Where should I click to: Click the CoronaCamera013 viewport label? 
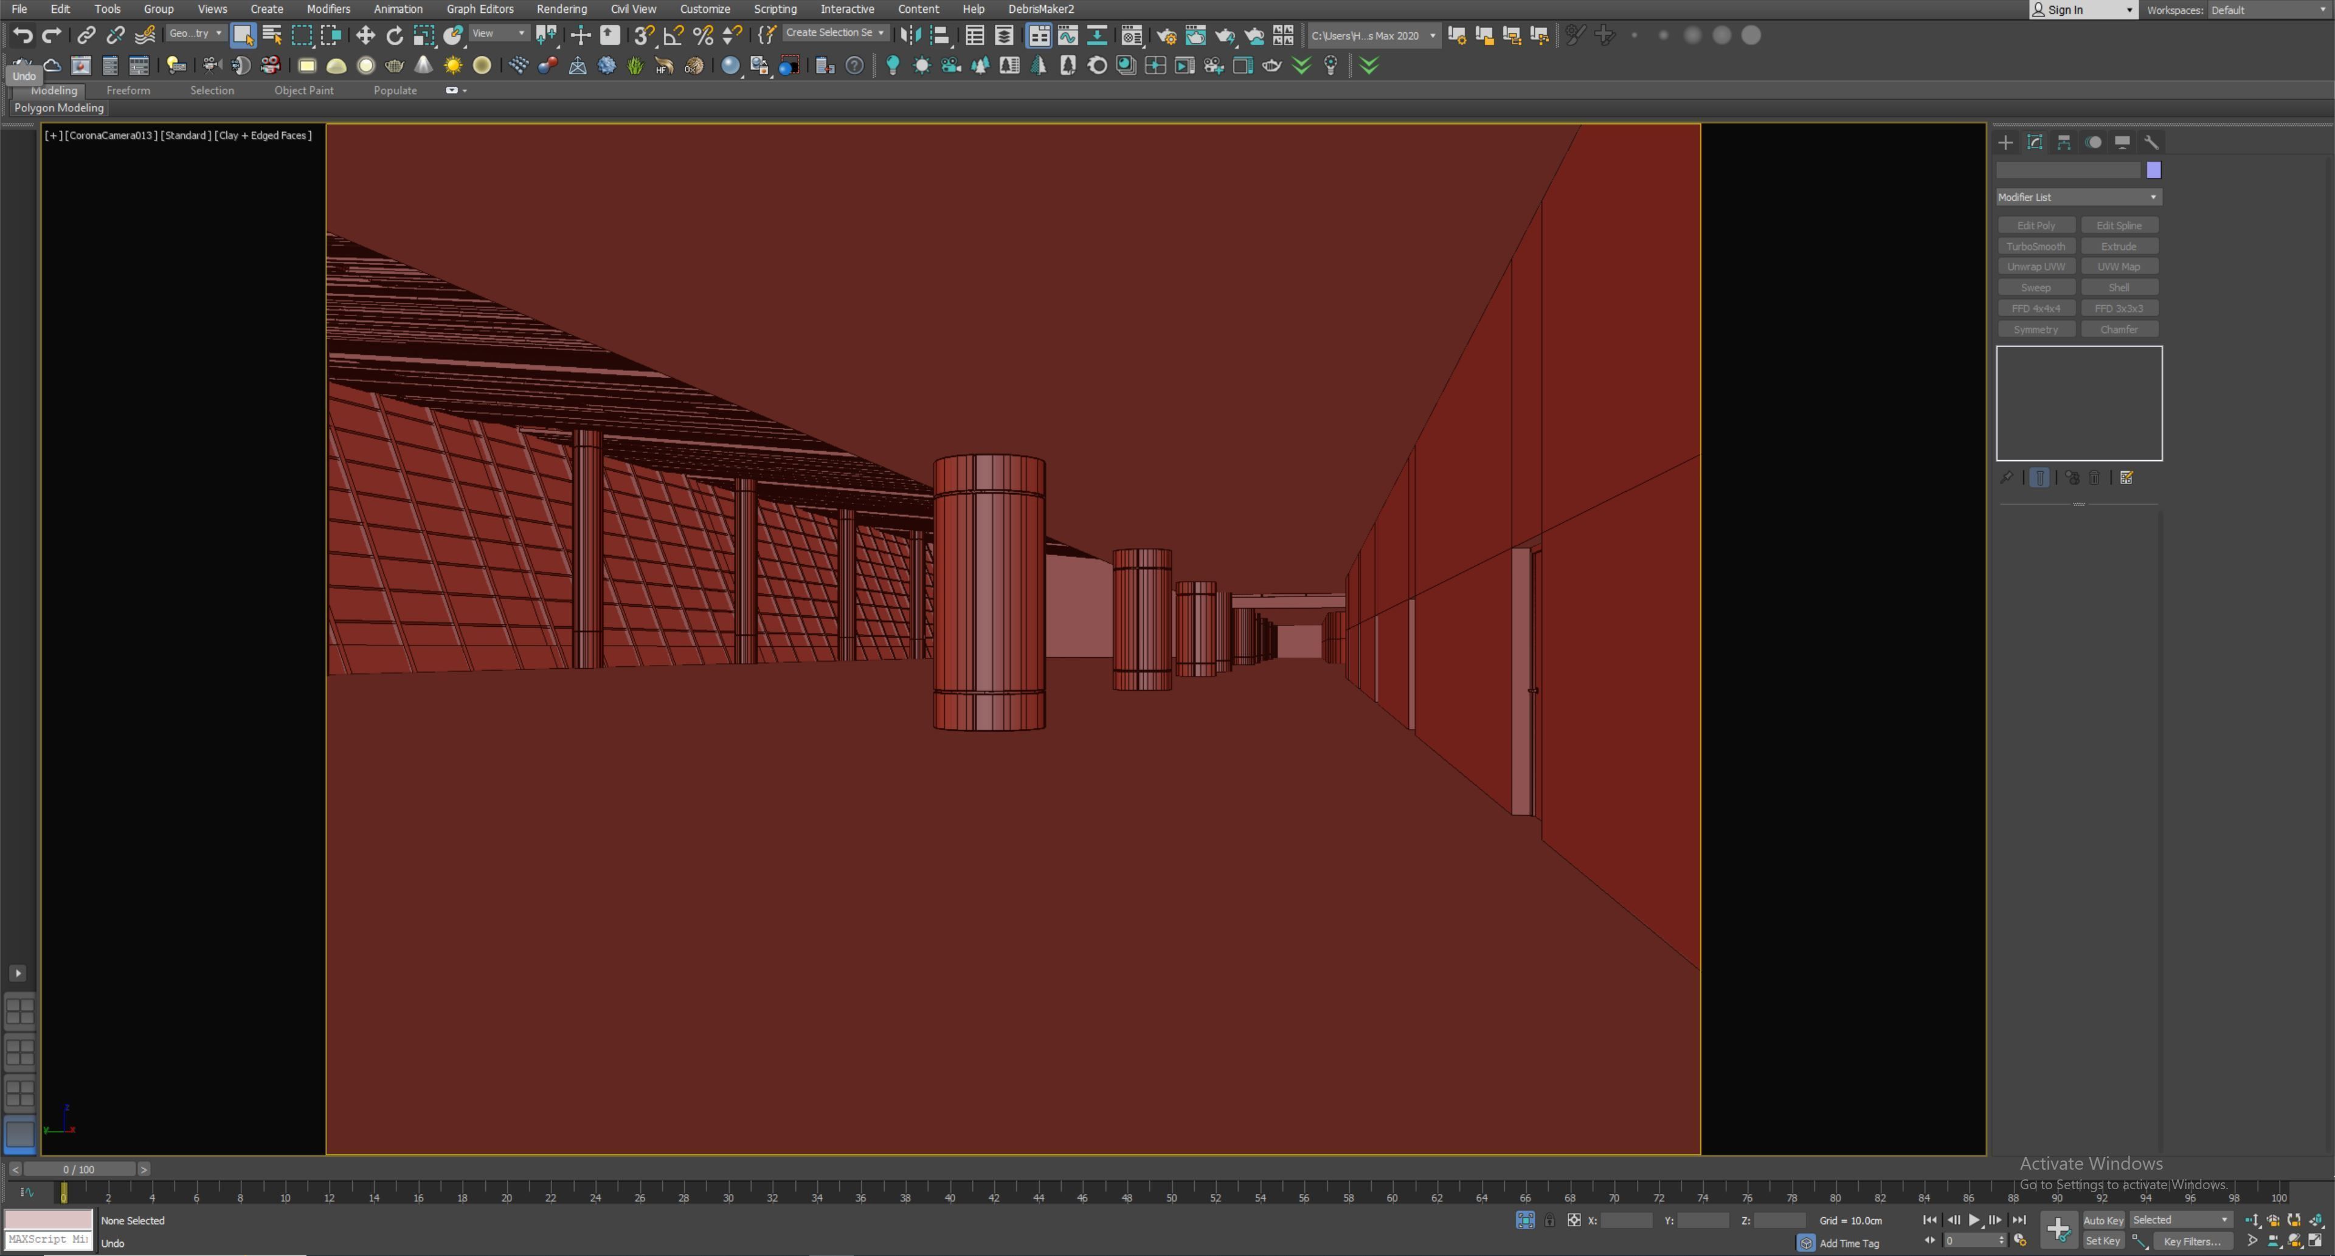(x=111, y=135)
